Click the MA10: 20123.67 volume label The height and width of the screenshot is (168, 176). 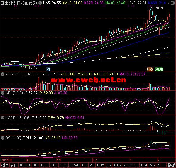(133, 74)
